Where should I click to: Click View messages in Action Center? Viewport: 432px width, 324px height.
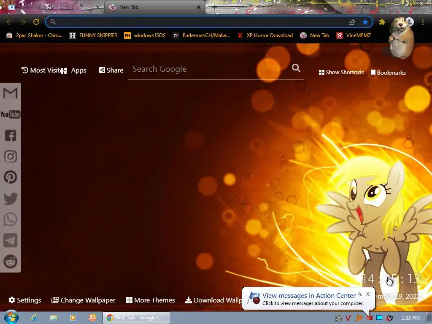click(309, 296)
